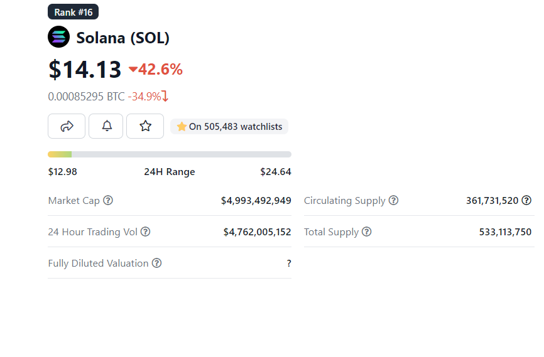Click the Solana logo icon

59,37
